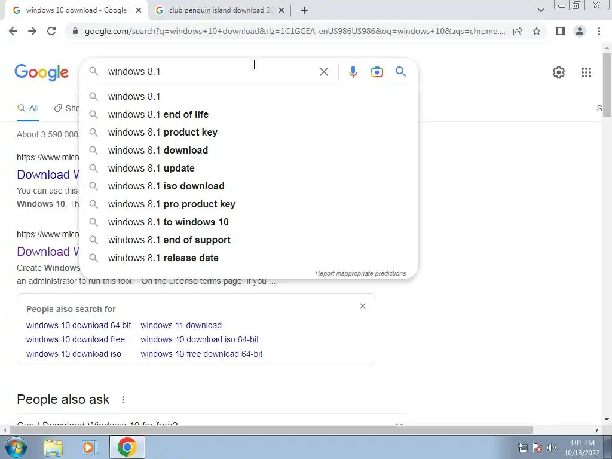Choose suggestion 'windows 8.1 pro product key'
The width and height of the screenshot is (612, 459).
tap(249, 204)
